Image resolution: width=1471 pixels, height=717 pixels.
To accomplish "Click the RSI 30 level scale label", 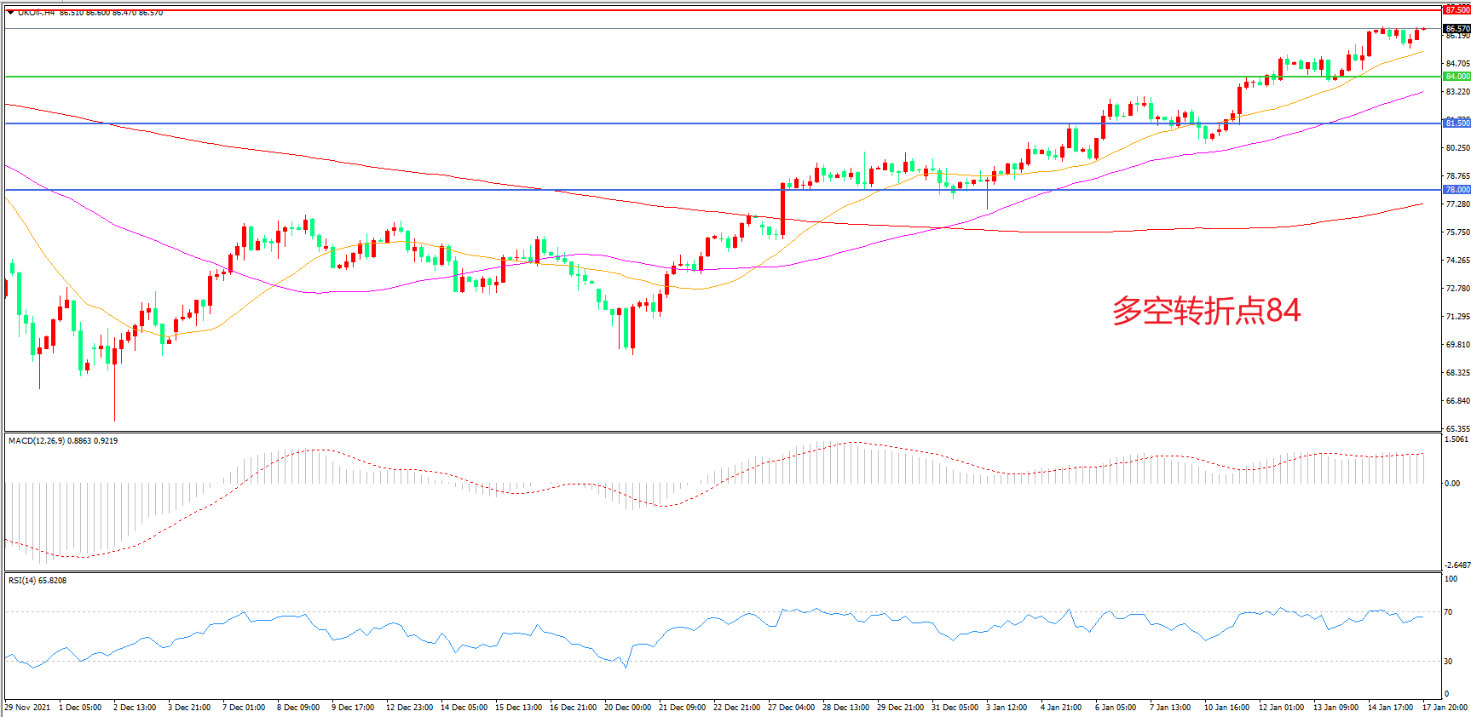I will (x=1448, y=662).
